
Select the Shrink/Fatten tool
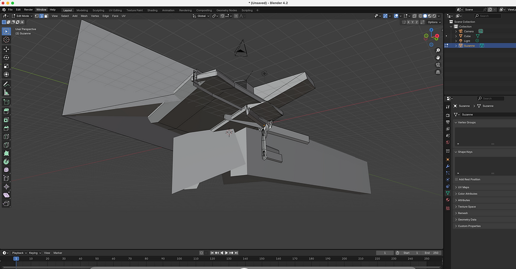6,187
